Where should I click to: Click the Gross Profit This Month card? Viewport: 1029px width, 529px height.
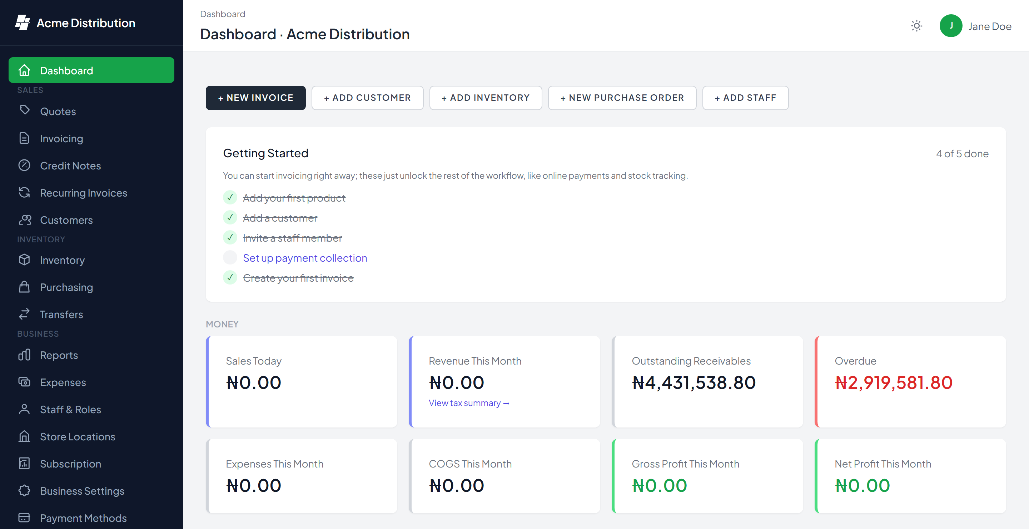(x=707, y=476)
